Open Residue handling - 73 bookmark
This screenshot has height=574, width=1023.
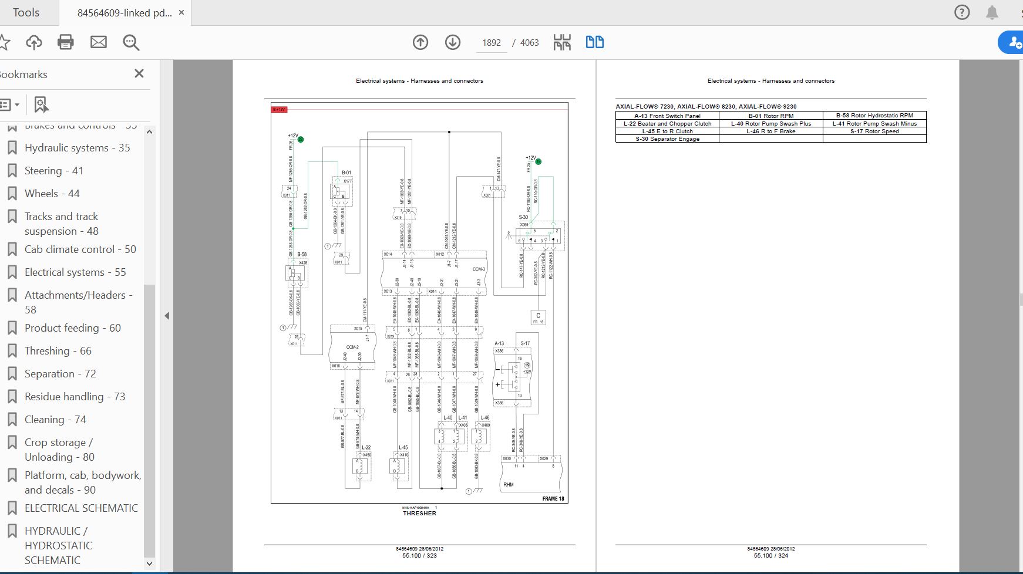tap(75, 397)
